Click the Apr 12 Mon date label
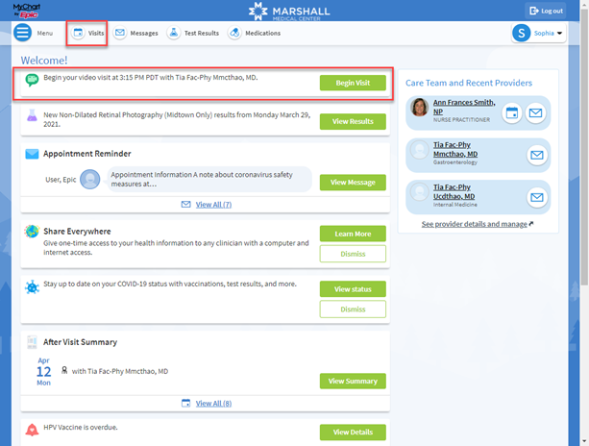 point(43,371)
